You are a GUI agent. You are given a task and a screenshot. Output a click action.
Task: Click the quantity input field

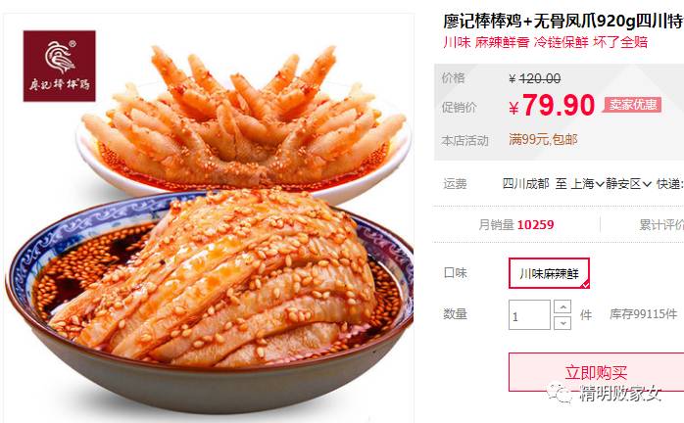529,315
